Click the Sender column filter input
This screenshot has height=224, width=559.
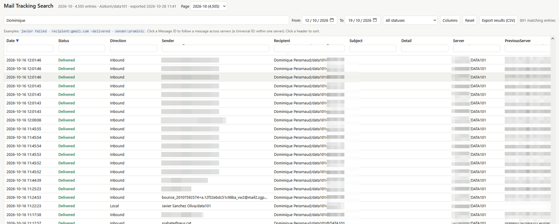pos(215,48)
